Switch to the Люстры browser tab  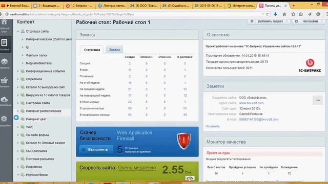click(x=112, y=6)
